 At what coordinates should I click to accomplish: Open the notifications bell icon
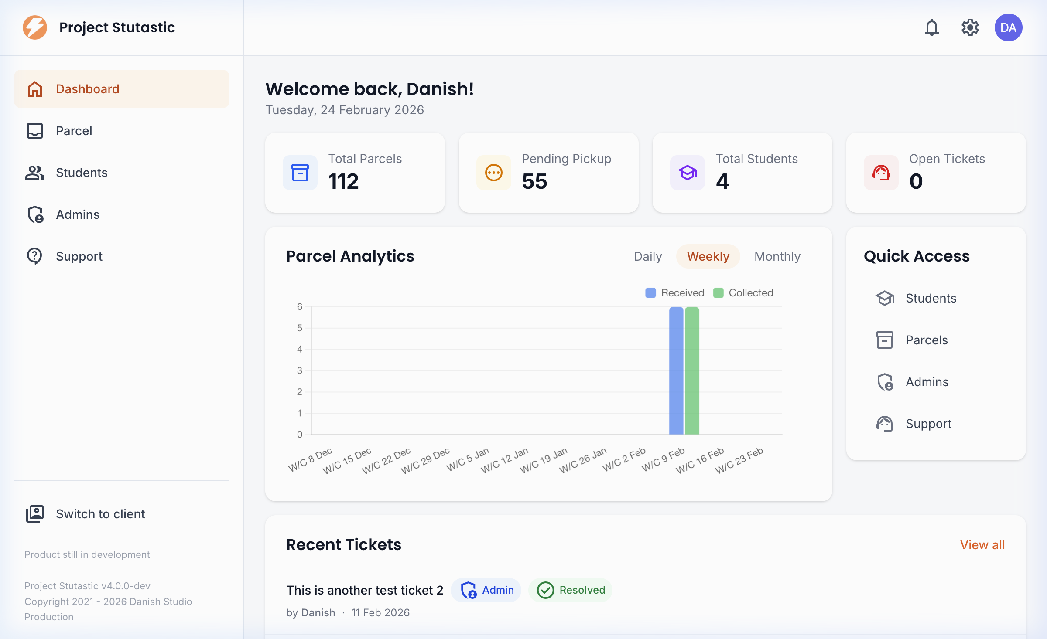pyautogui.click(x=932, y=27)
